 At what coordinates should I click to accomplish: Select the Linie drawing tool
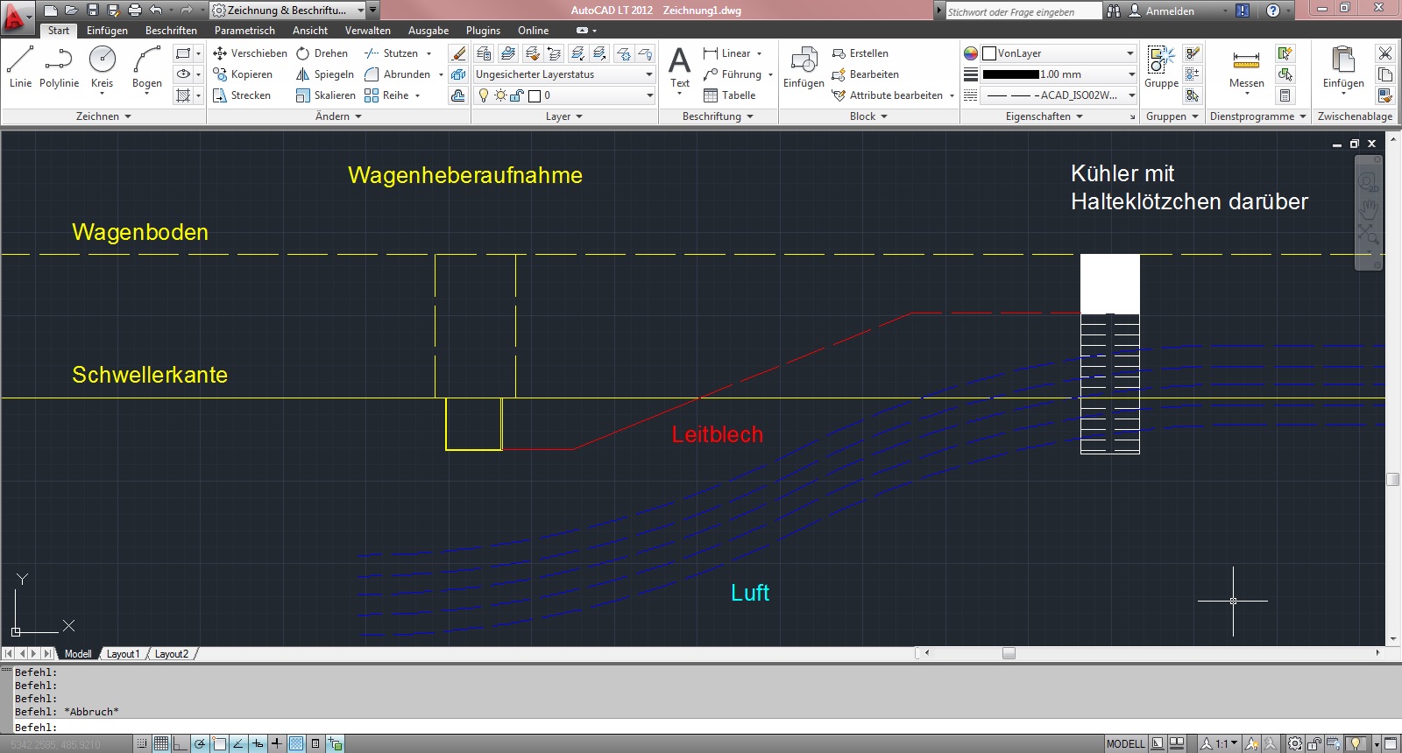click(x=20, y=67)
